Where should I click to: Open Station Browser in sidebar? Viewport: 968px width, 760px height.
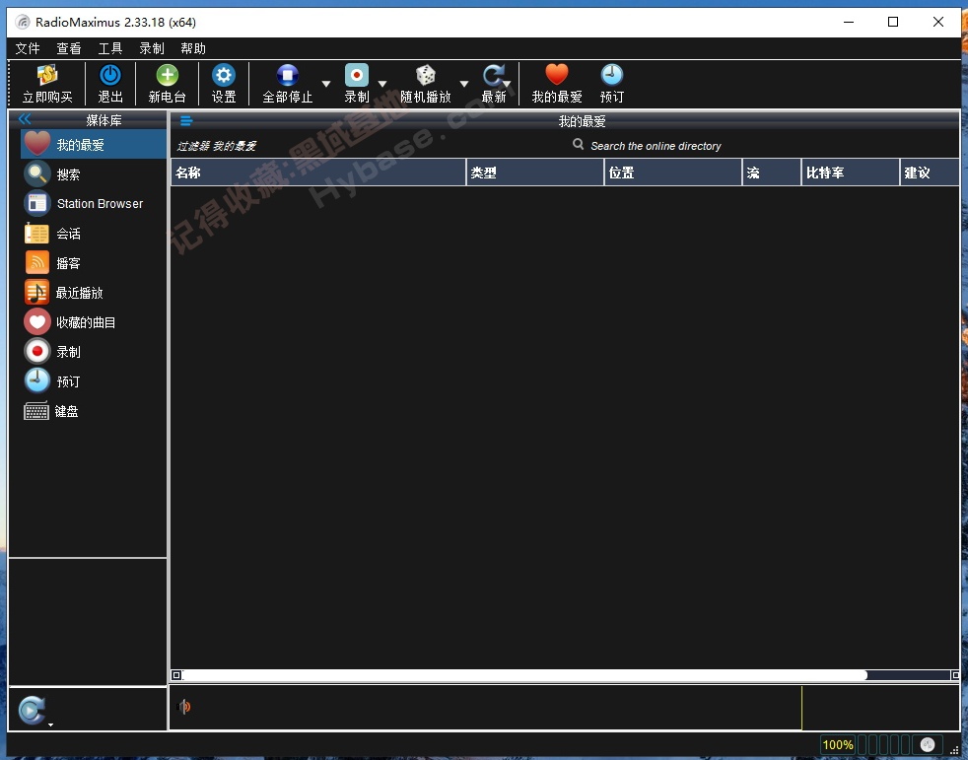tap(94, 204)
